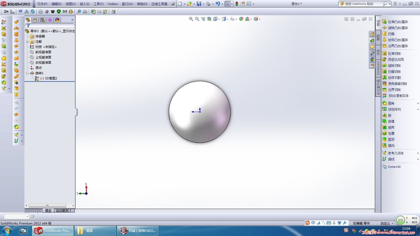
Task: Open the 插入(I) menu
Action: point(85,4)
